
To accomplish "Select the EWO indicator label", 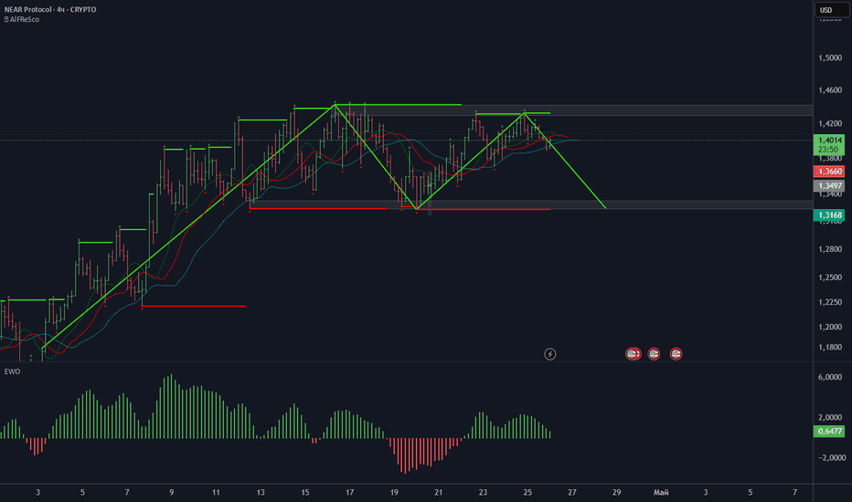I will [12, 371].
